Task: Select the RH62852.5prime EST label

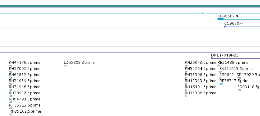Action: 24,75
